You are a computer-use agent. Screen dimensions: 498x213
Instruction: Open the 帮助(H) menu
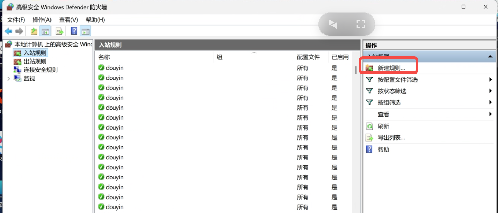[95, 20]
